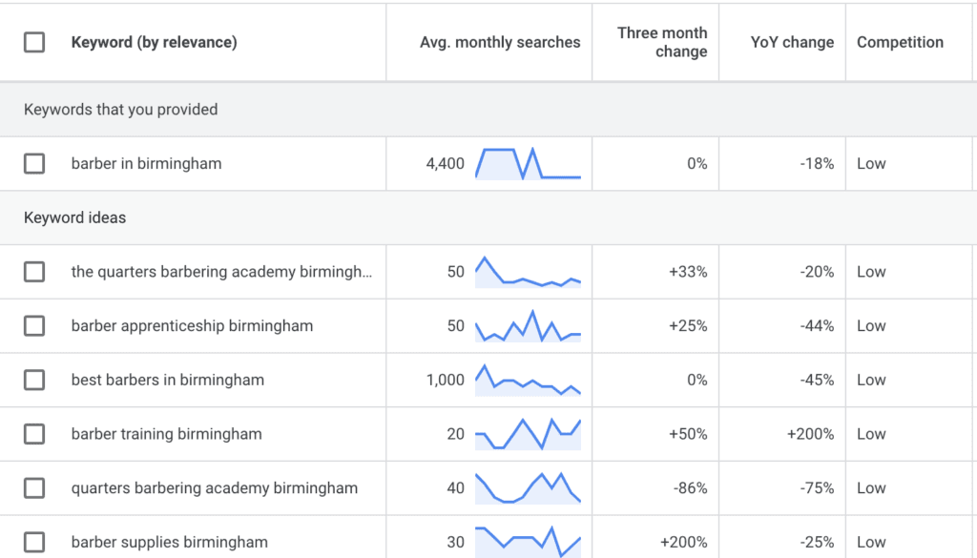Open trend chart for barber training birmingham
The width and height of the screenshot is (977, 558).
pos(528,434)
